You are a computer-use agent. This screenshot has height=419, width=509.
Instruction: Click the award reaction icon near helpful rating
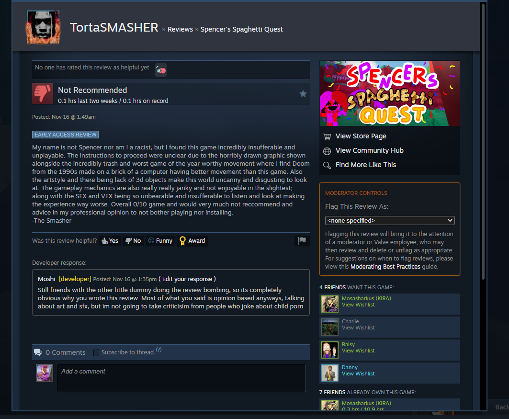(x=161, y=70)
